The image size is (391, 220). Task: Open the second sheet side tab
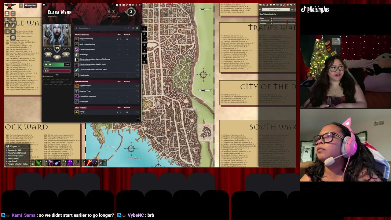144,34
